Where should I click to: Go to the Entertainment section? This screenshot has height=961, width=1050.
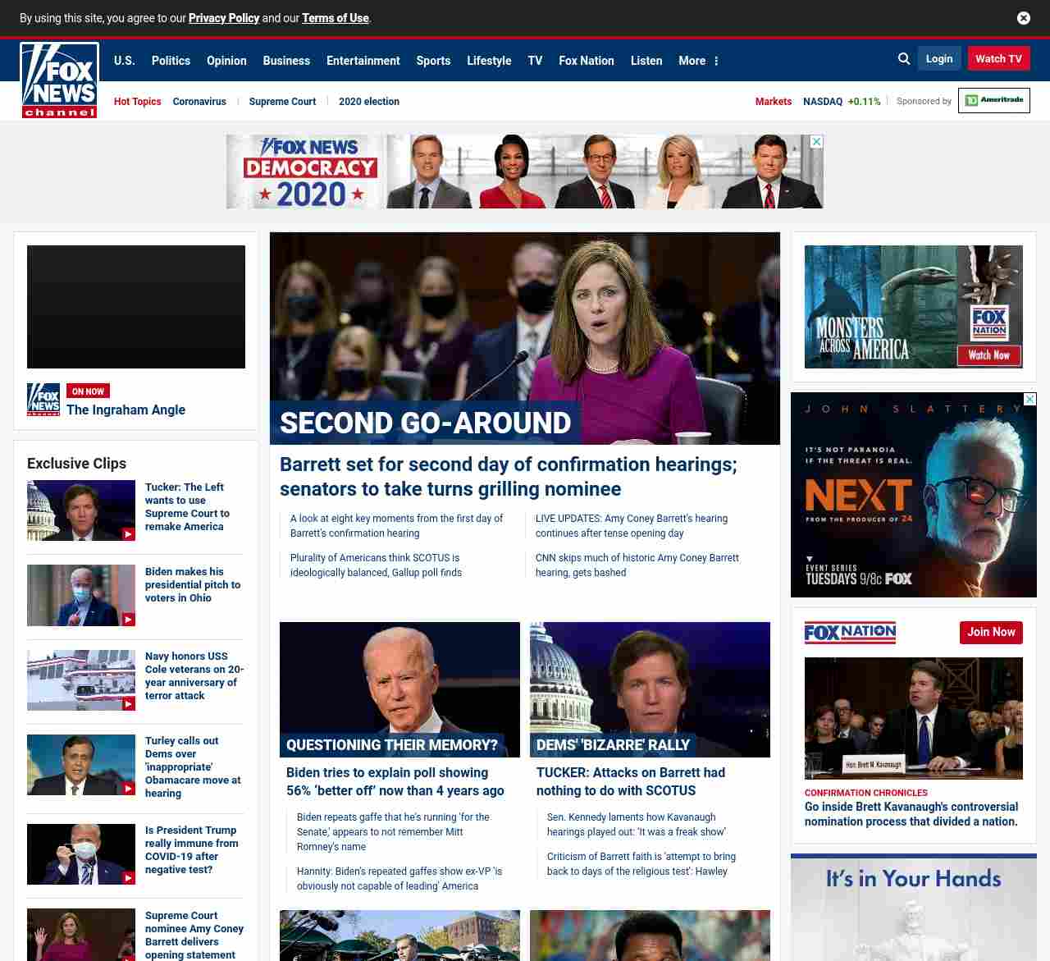tap(363, 61)
